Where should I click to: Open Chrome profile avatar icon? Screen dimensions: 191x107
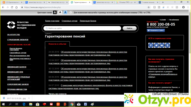click(183, 7)
